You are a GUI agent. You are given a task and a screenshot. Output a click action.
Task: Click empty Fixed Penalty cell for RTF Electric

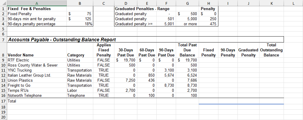(x=209, y=60)
